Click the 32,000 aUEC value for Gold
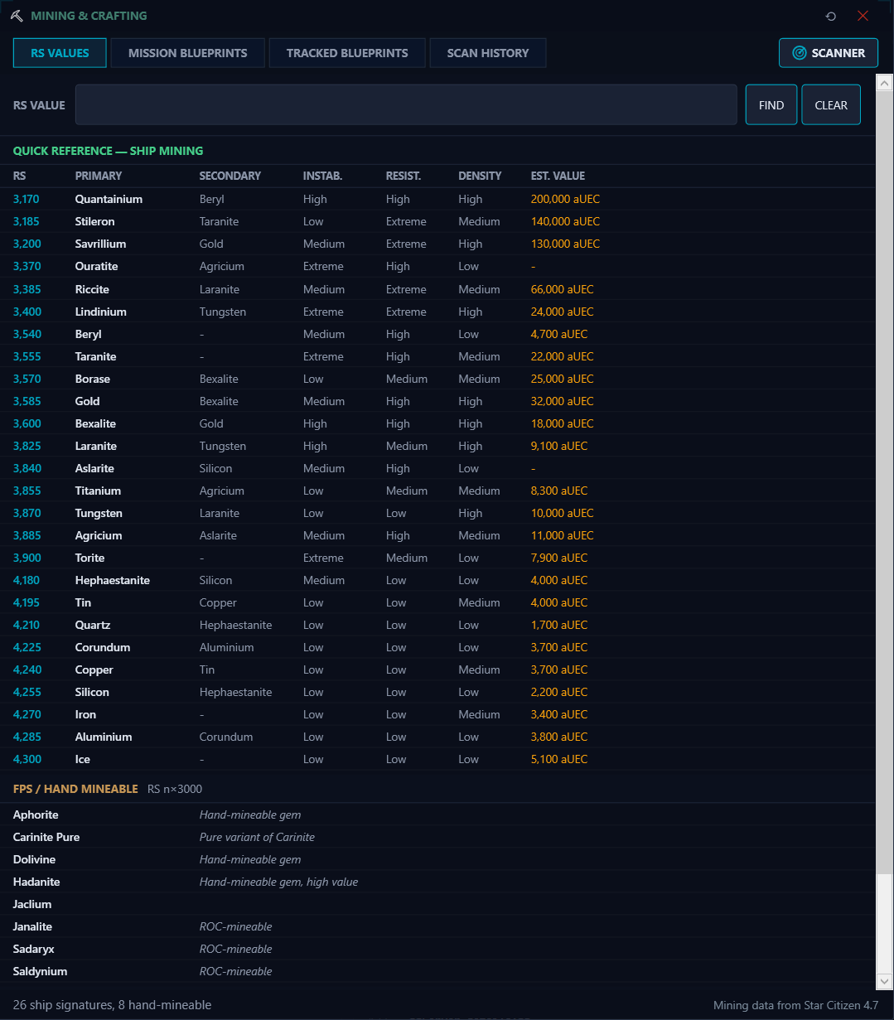 point(563,401)
